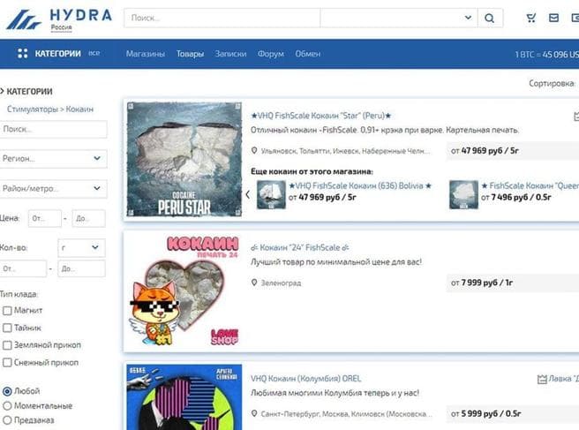Select the Предзаказ radio option
This screenshot has width=579, height=430.
(x=7, y=420)
